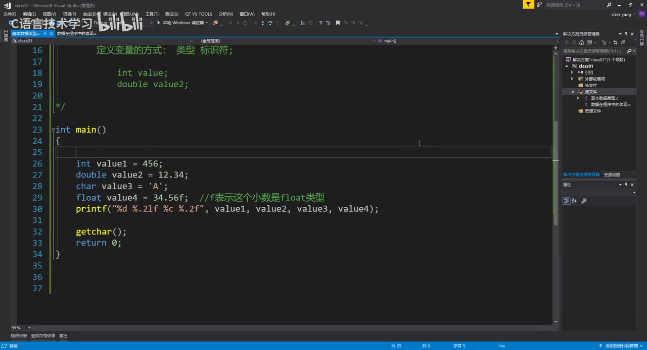This screenshot has height=350, width=647.
Task: Click the Step Over debug icon
Action: coord(270,23)
